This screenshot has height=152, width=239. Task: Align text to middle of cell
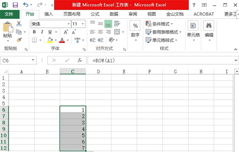click(x=100, y=24)
